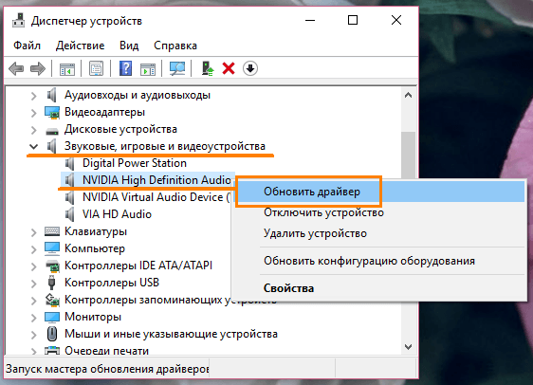Minimize the Диспетчер устройств window
The height and width of the screenshot is (385, 533).
coord(310,21)
